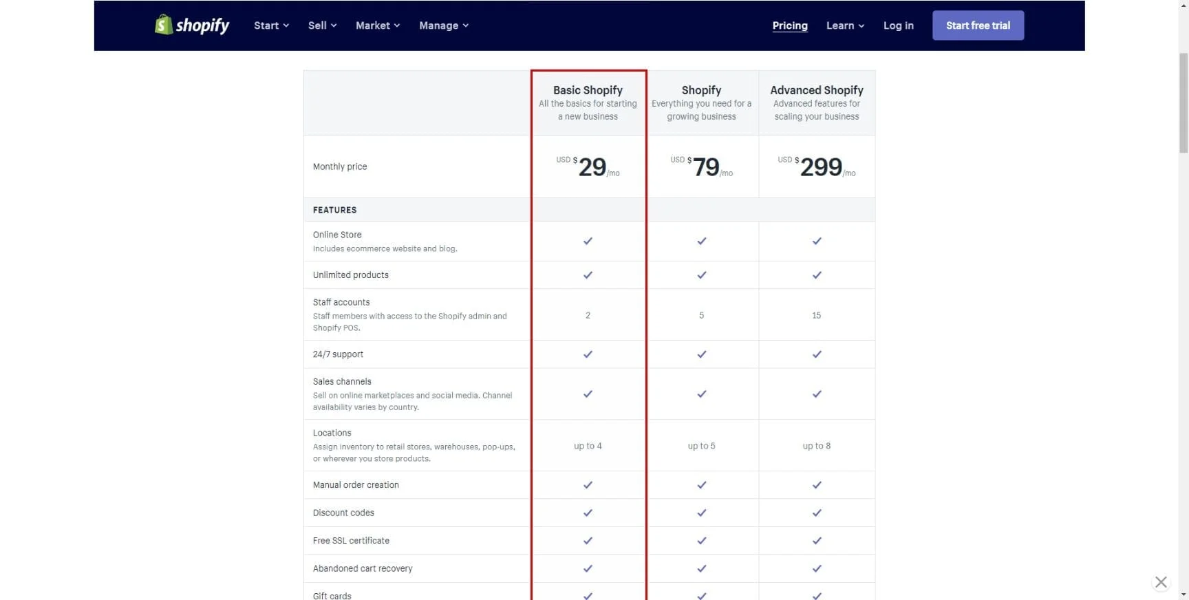Screen dimensions: 1189x600
Task: Click the $29 monthly price
Action: pyautogui.click(x=588, y=167)
